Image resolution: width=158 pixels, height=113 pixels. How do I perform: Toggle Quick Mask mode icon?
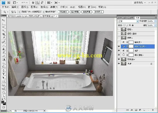(x=3, y=107)
